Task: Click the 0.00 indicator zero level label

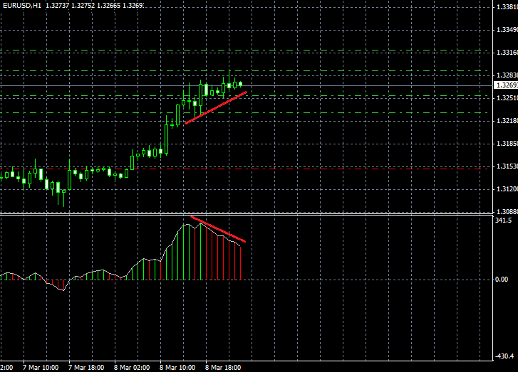Action: click(502, 280)
